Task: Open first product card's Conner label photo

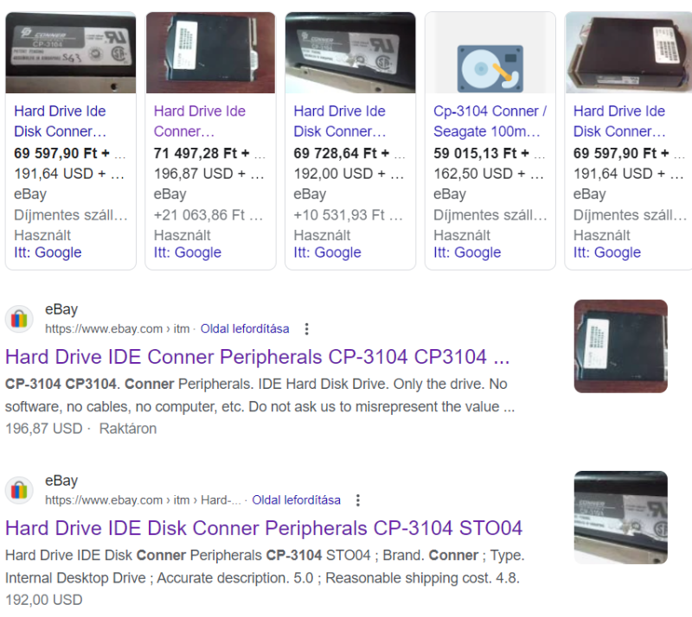Action: click(x=71, y=53)
